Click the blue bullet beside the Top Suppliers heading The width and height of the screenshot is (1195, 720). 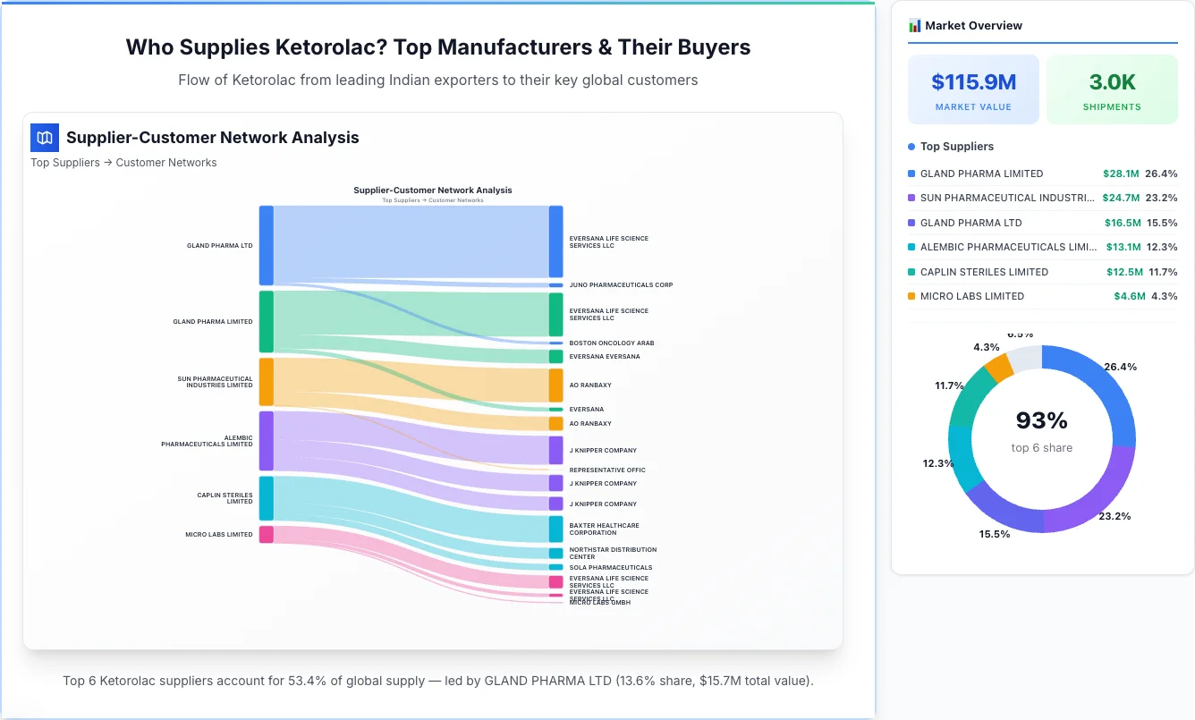[911, 147]
